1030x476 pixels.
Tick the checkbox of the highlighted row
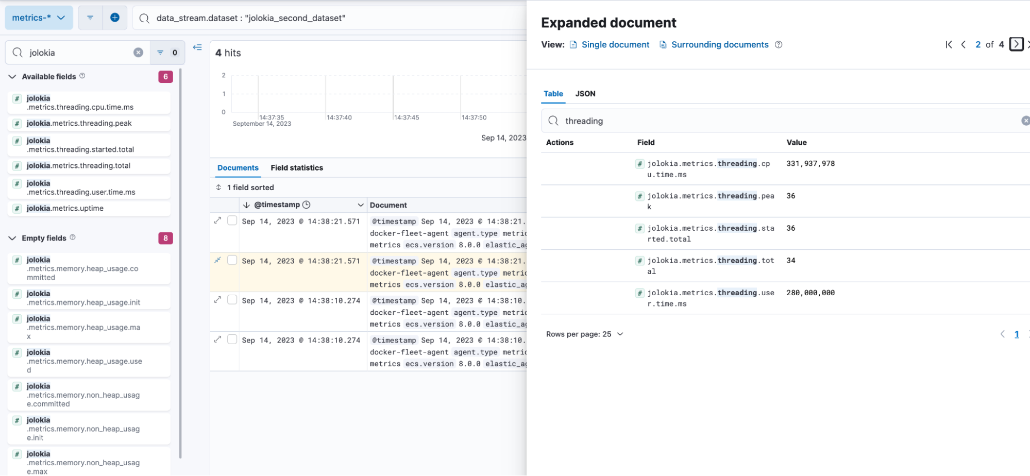232,260
